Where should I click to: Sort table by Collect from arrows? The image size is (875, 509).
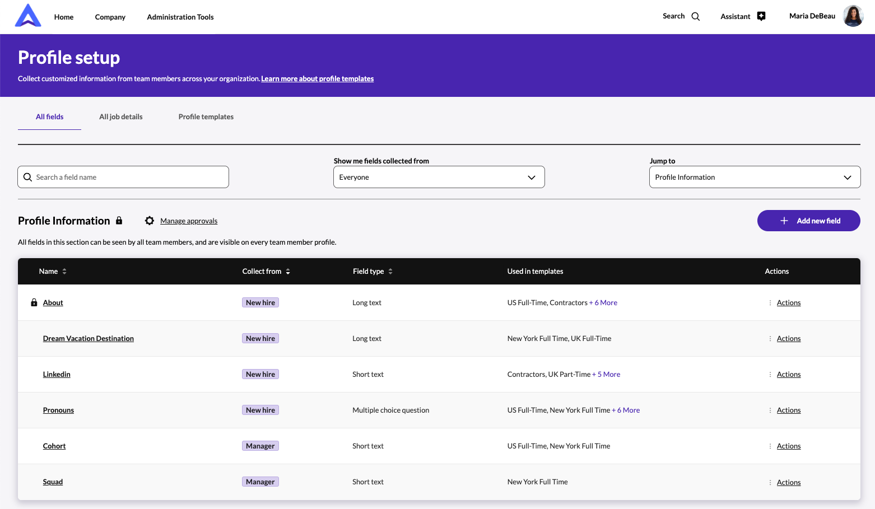tap(288, 271)
